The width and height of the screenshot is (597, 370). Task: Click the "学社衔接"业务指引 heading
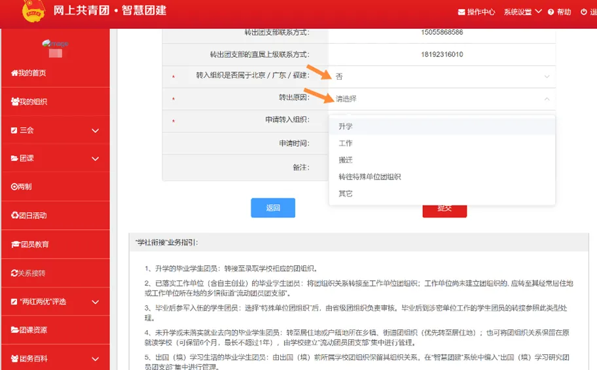[x=167, y=243]
